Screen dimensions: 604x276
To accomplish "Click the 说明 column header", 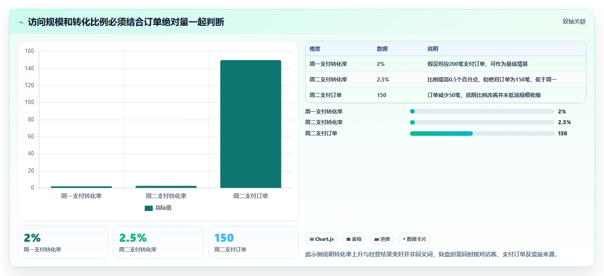I will (x=433, y=49).
